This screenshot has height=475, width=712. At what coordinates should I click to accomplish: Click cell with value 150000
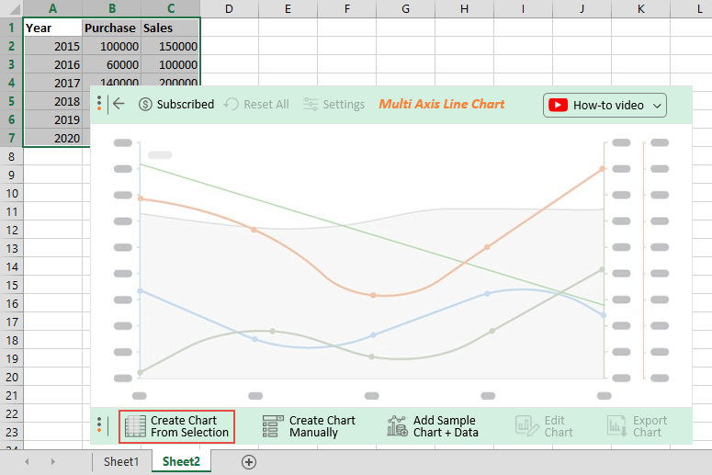pyautogui.click(x=170, y=46)
